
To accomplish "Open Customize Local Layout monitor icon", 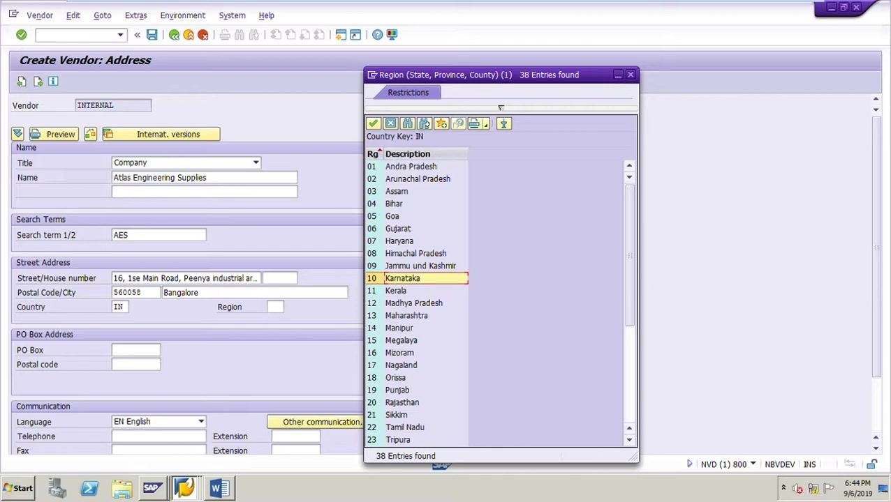I will pos(392,35).
